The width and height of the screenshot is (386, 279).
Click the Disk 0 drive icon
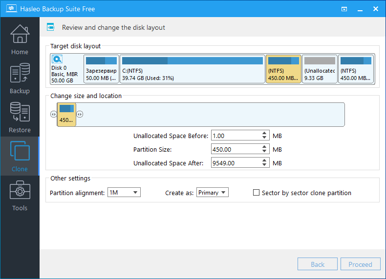pyautogui.click(x=57, y=59)
